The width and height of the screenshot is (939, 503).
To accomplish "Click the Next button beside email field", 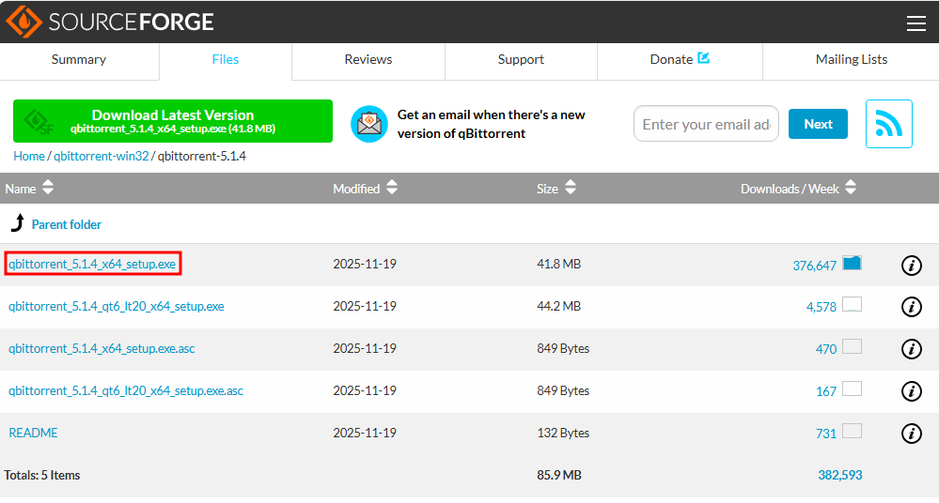I will 818,124.
